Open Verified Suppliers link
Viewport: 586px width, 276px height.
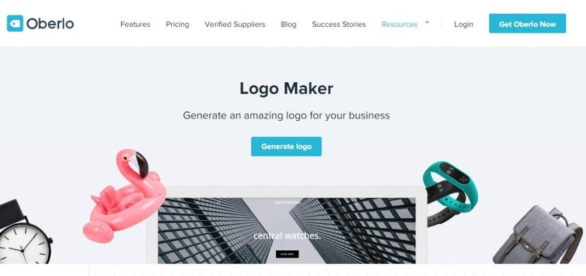[x=235, y=24]
